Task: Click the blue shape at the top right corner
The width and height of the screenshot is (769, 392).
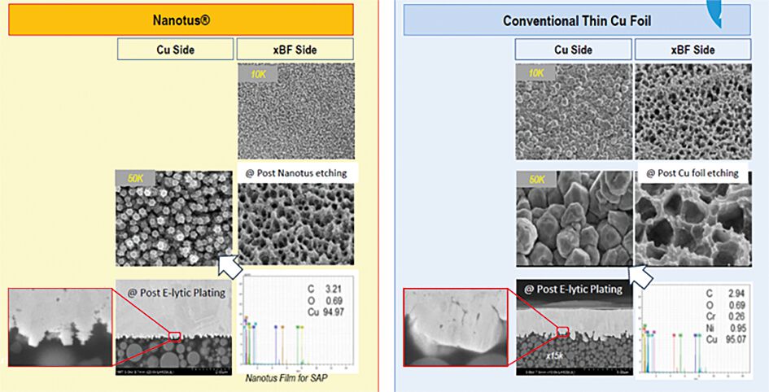Action: pos(736,11)
